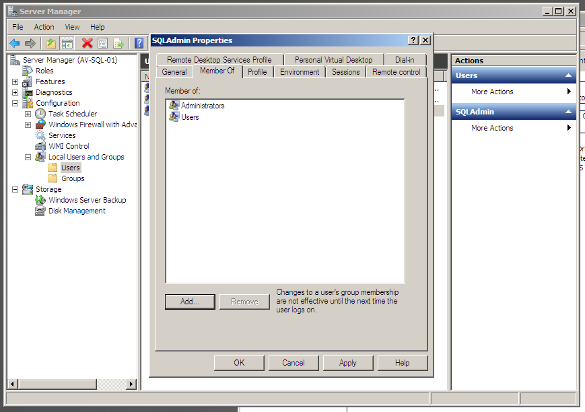Click the Apply button
This screenshot has height=412, width=585.
tap(348, 363)
